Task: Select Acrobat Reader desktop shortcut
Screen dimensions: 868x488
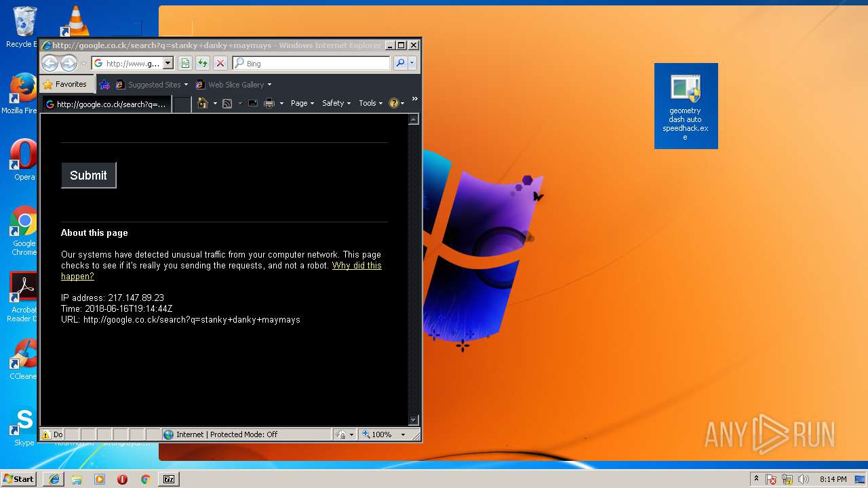Action: (x=24, y=297)
